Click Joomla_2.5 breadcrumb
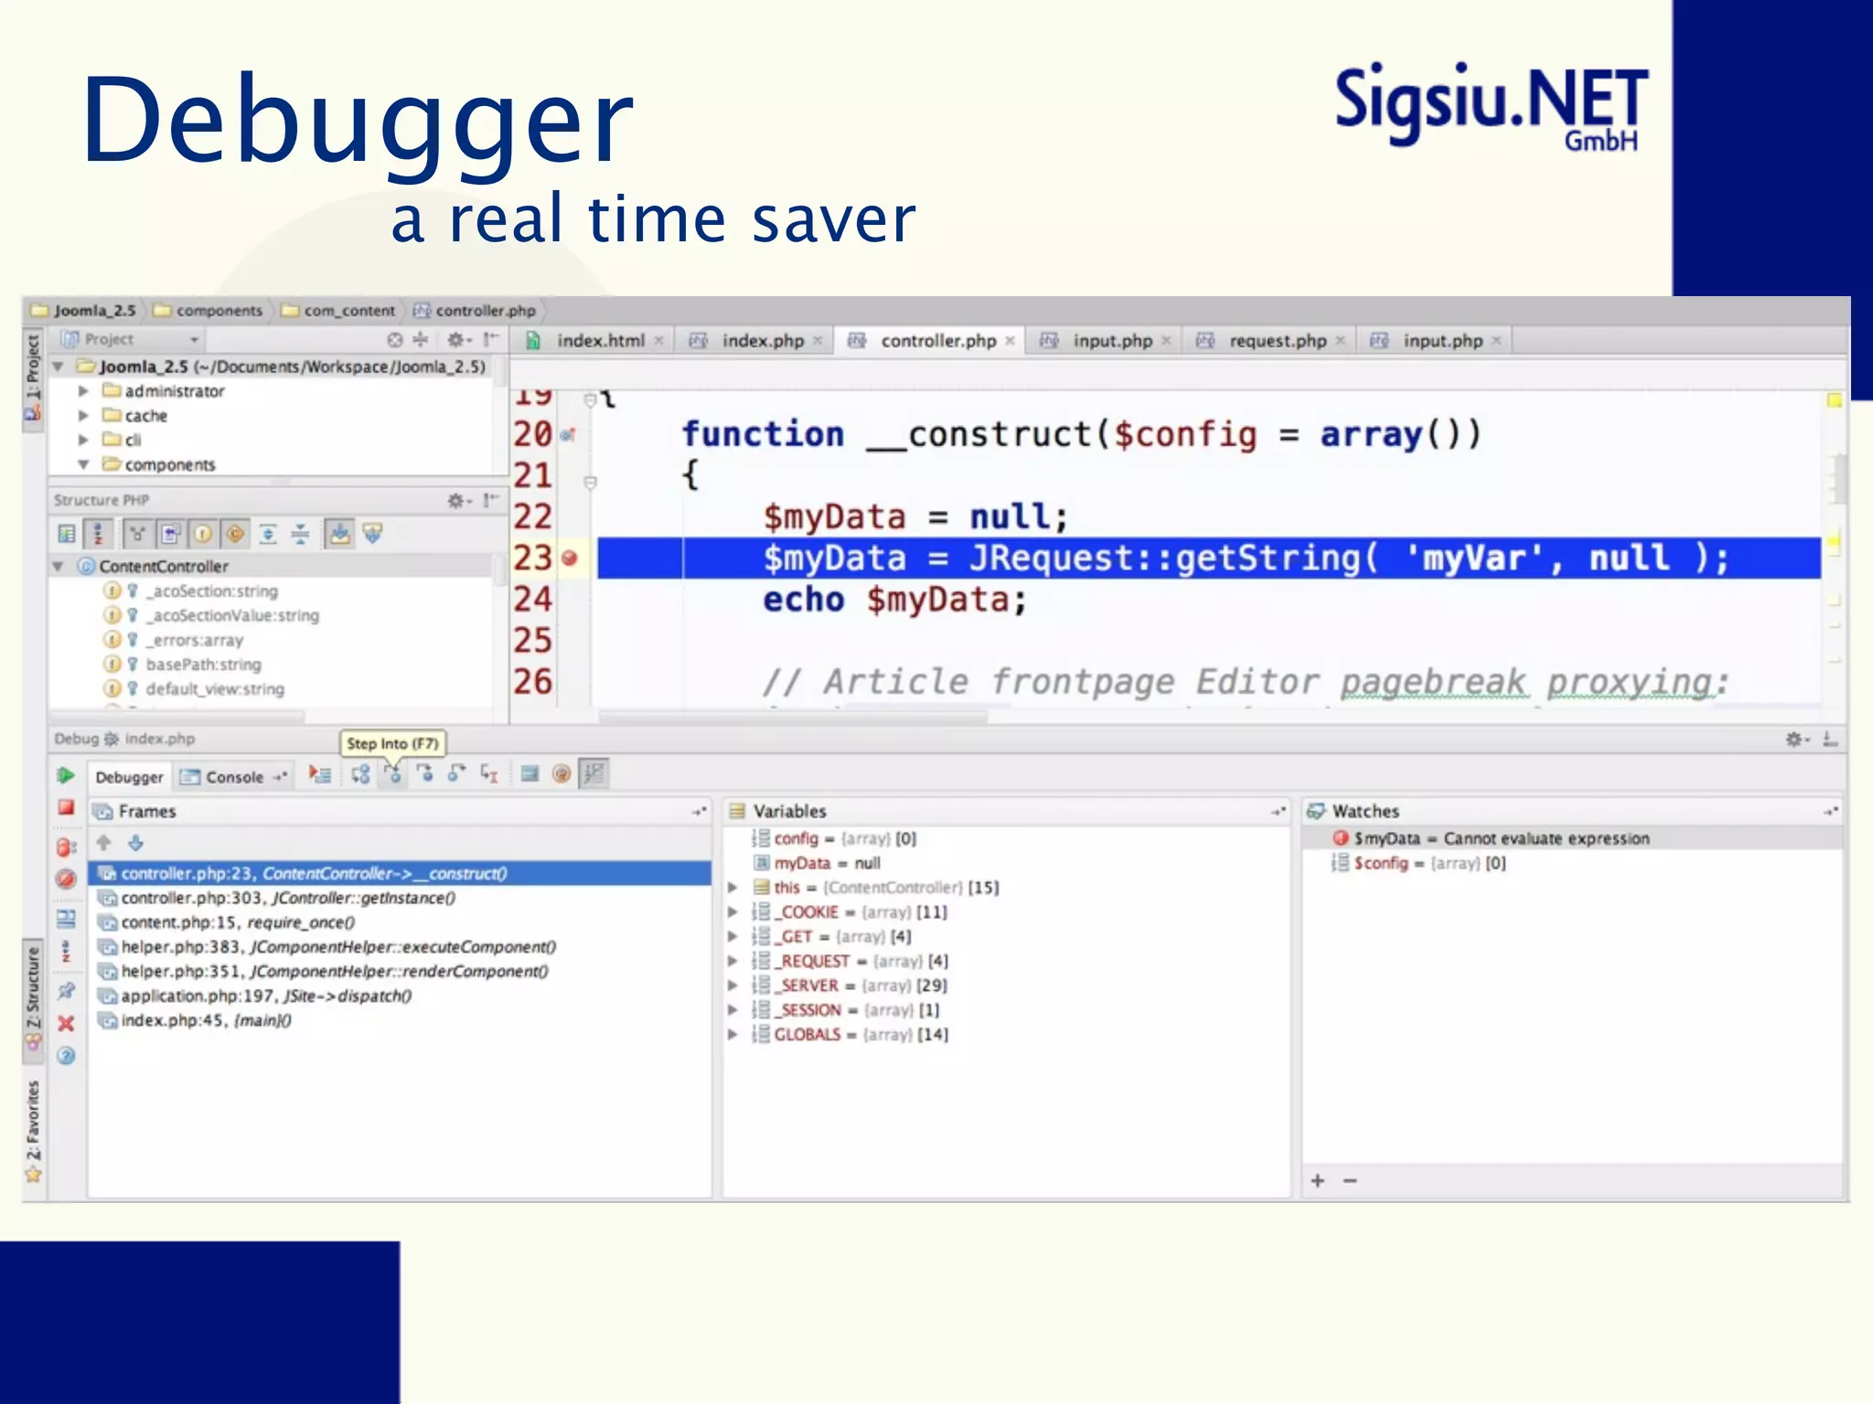Image resolution: width=1873 pixels, height=1404 pixels. point(84,311)
